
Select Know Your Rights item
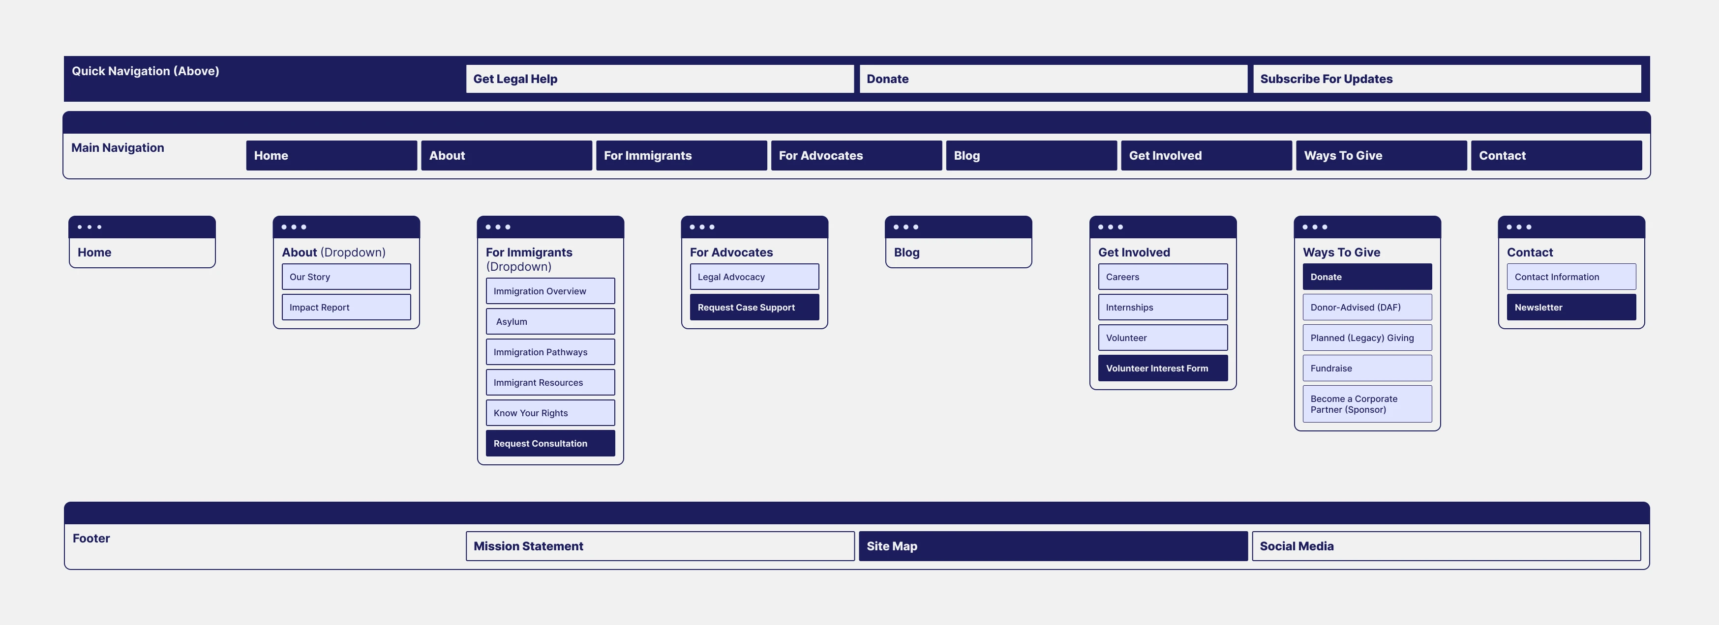click(550, 413)
